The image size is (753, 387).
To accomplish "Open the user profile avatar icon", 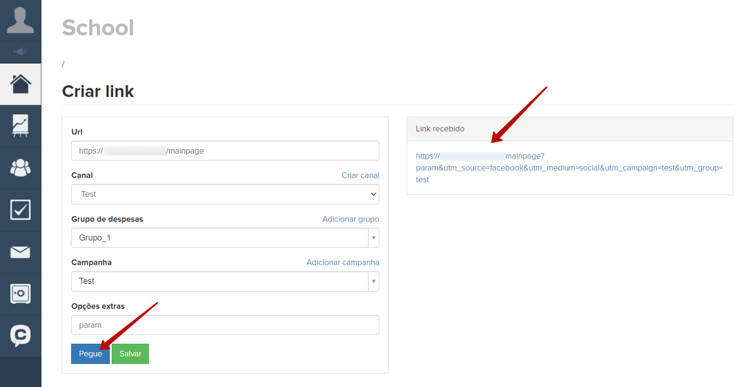I will point(20,20).
